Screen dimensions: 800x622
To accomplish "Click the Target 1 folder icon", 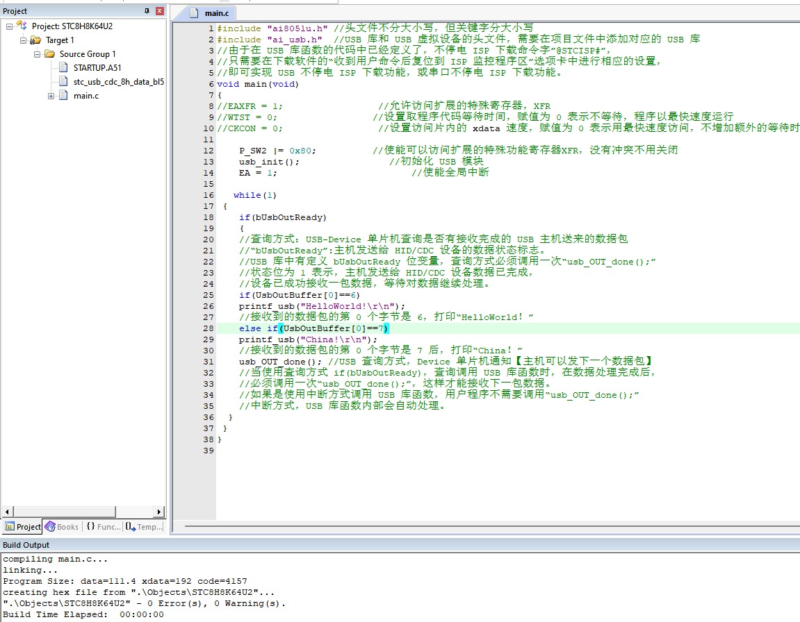I will (35, 40).
